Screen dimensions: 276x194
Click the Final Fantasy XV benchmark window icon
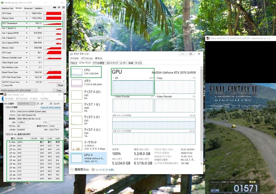point(208,38)
